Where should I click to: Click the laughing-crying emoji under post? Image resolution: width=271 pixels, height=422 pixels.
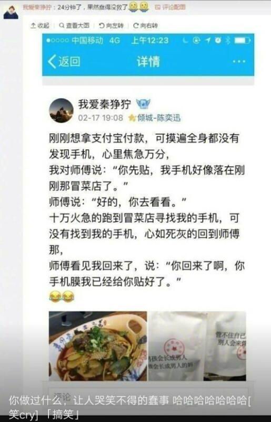(62, 296)
